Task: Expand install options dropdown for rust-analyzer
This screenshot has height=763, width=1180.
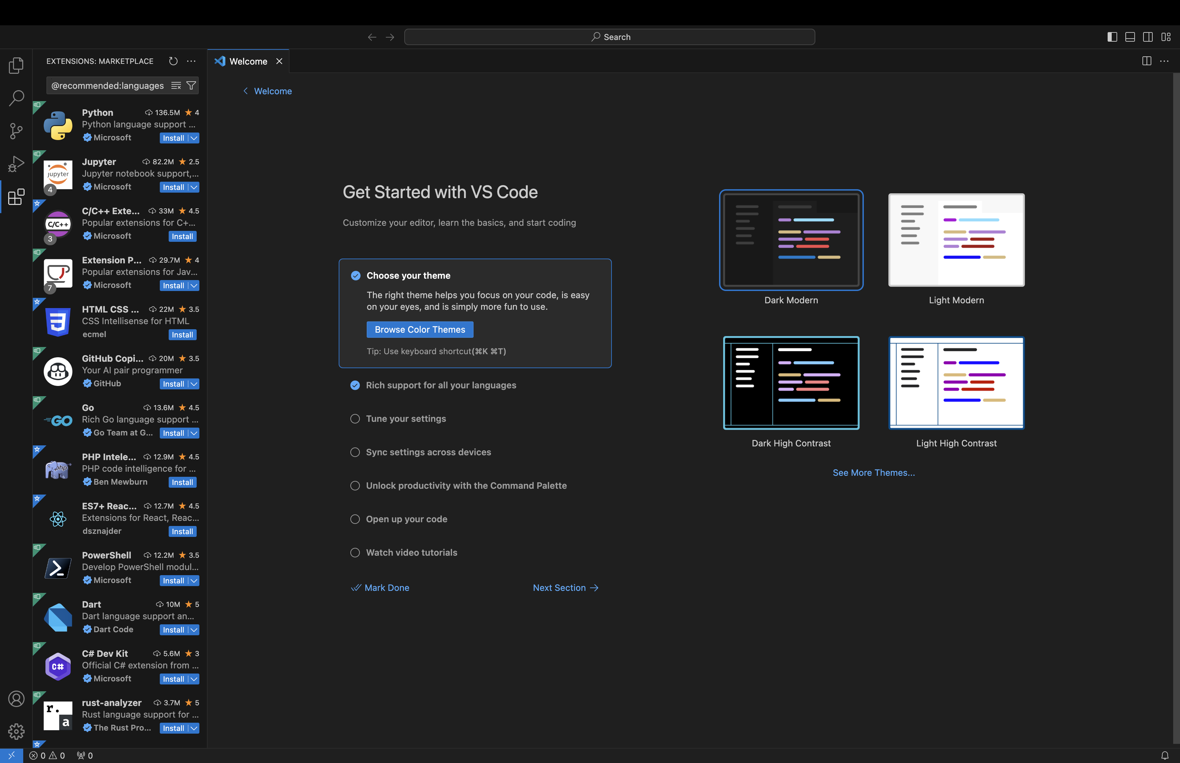Action: point(194,728)
